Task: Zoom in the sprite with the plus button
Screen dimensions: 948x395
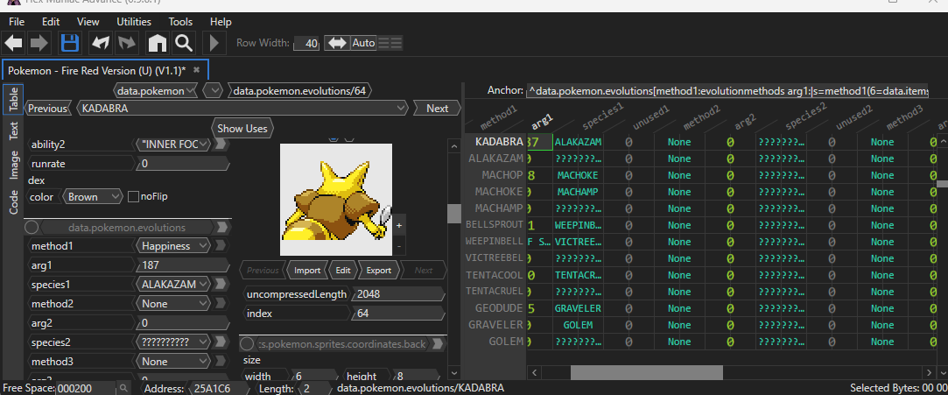Action: [x=398, y=225]
